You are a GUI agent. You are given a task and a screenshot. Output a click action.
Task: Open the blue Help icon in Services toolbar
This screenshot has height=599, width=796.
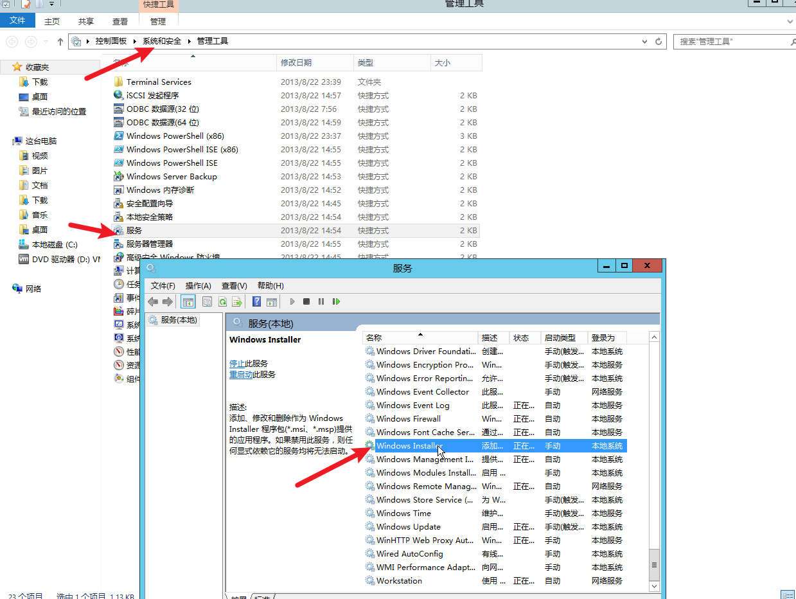click(x=256, y=301)
